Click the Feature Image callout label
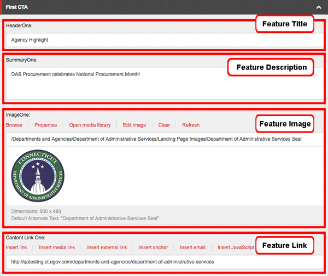This screenshot has width=328, height=276. (285, 124)
